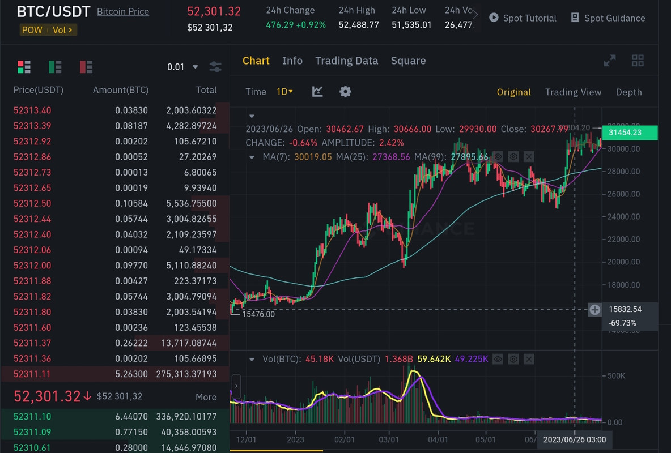Switch to the Info tab
This screenshot has height=453, width=671.
[292, 61]
